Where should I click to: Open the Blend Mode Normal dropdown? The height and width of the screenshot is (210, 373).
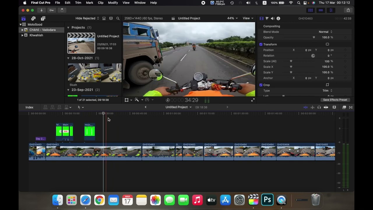pyautogui.click(x=325, y=32)
